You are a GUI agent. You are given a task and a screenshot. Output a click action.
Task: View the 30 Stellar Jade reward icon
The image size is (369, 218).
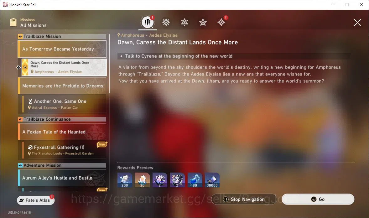tap(142, 180)
